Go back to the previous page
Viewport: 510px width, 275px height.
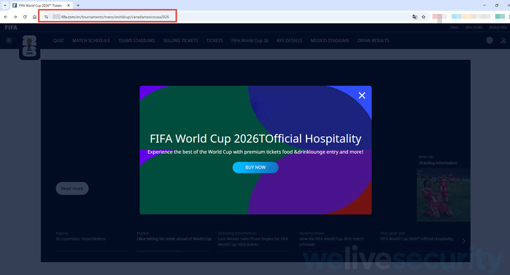[x=5, y=17]
